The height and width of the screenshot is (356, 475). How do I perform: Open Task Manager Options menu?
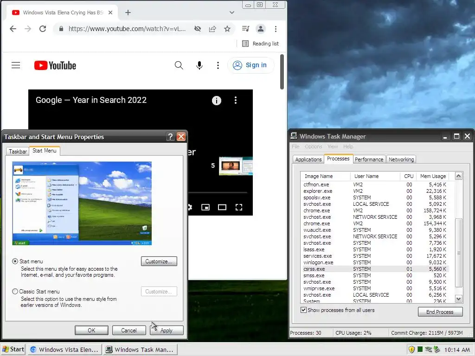click(x=313, y=146)
